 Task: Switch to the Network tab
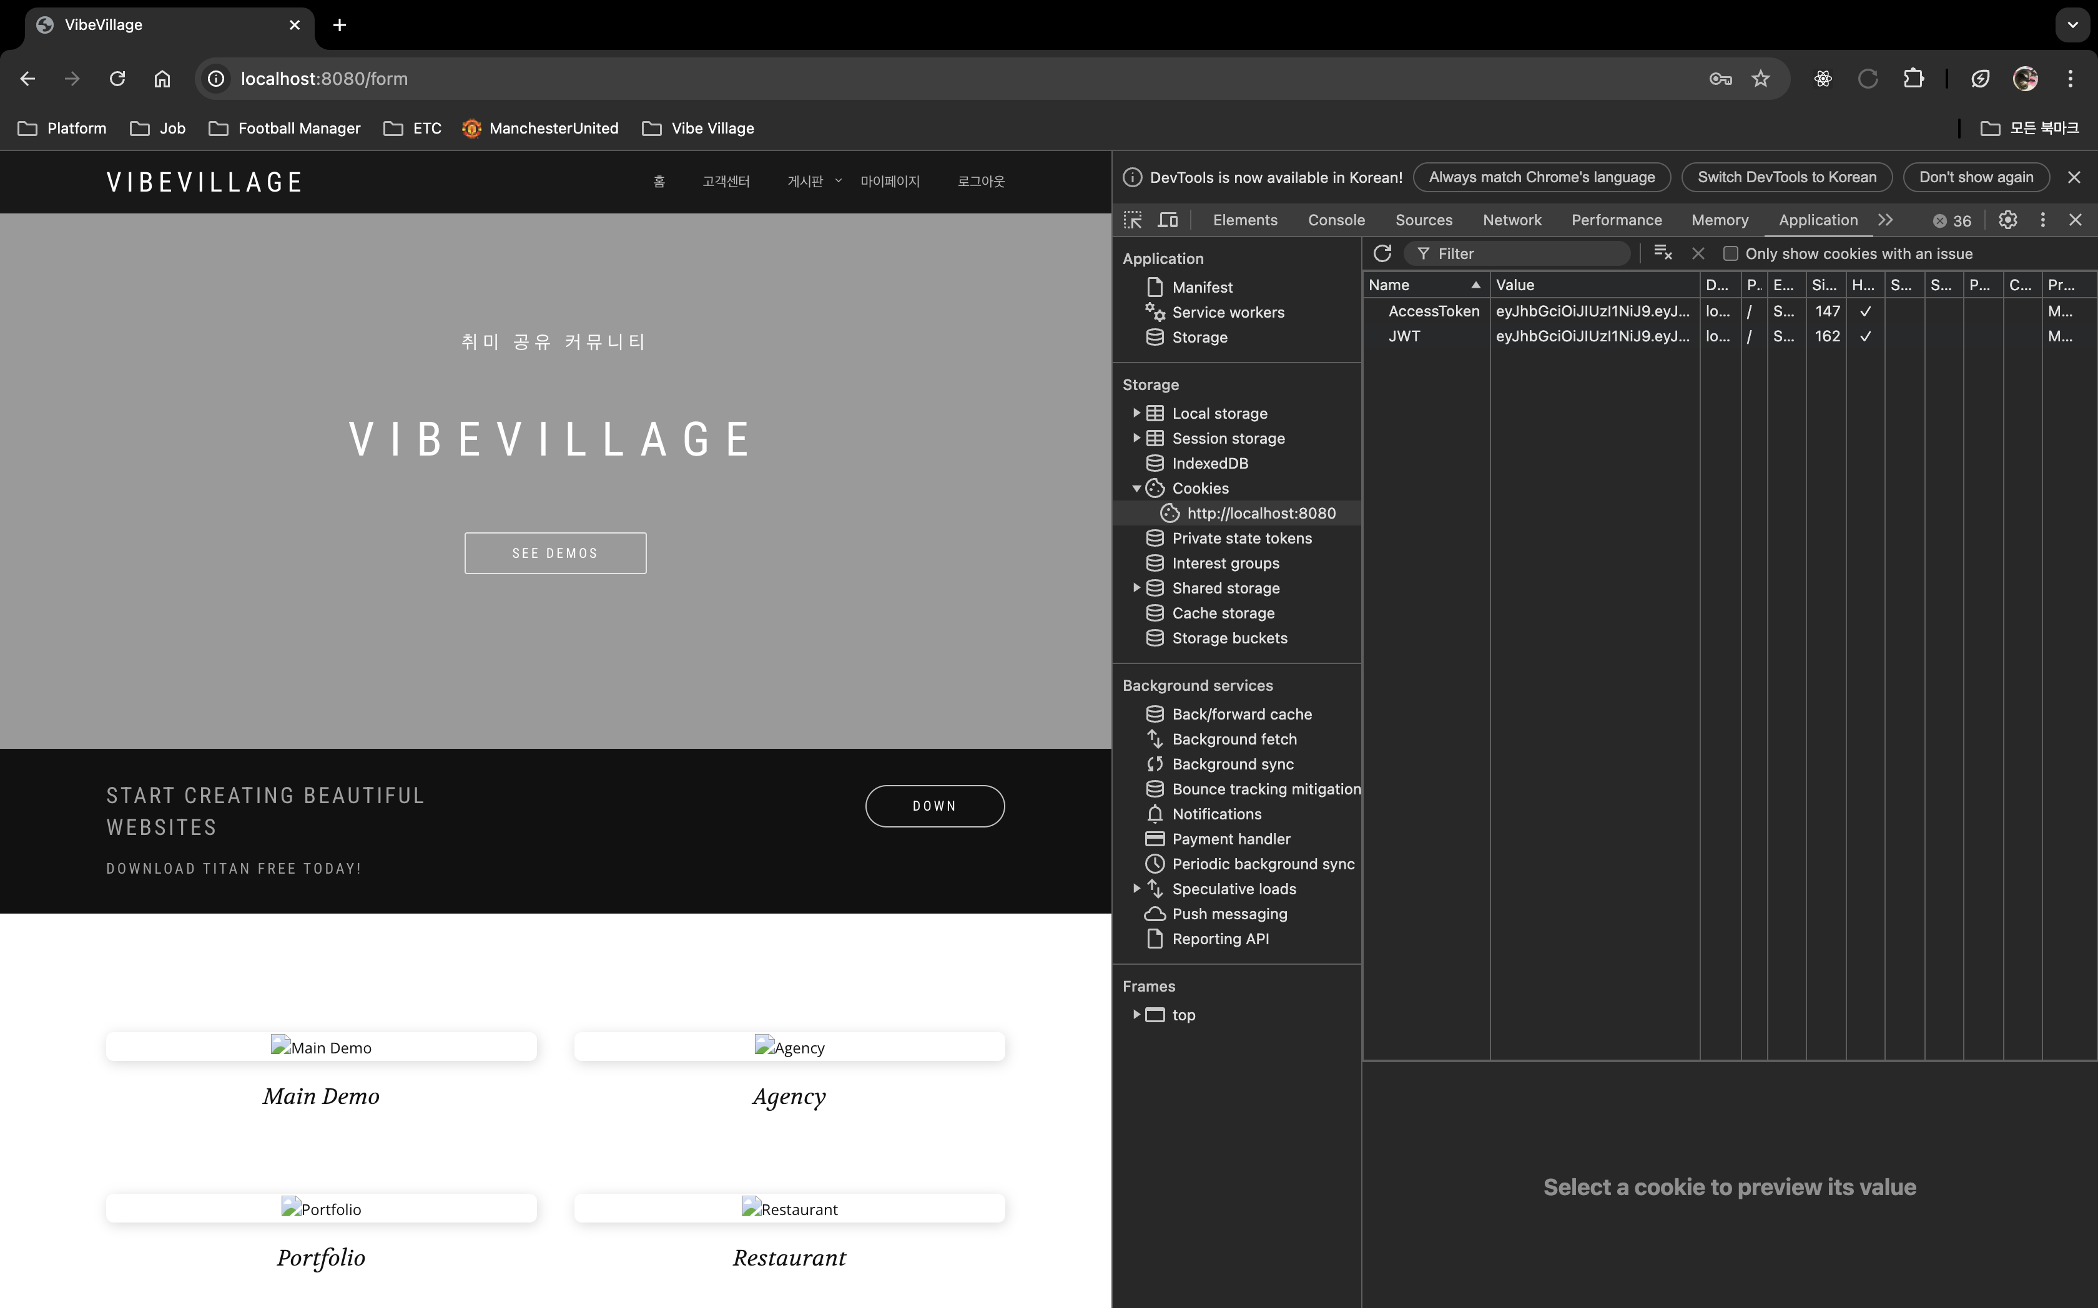[1511, 220]
